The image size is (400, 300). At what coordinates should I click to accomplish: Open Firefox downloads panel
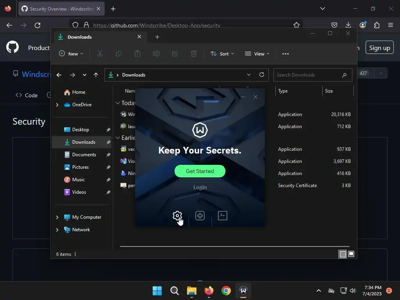click(x=348, y=25)
